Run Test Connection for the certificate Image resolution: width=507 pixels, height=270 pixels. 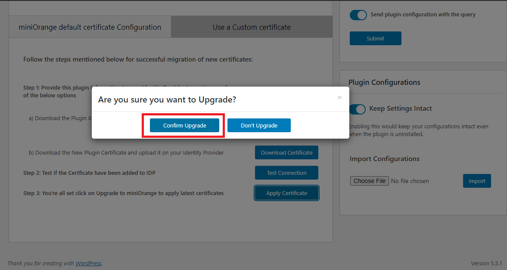[x=286, y=173]
